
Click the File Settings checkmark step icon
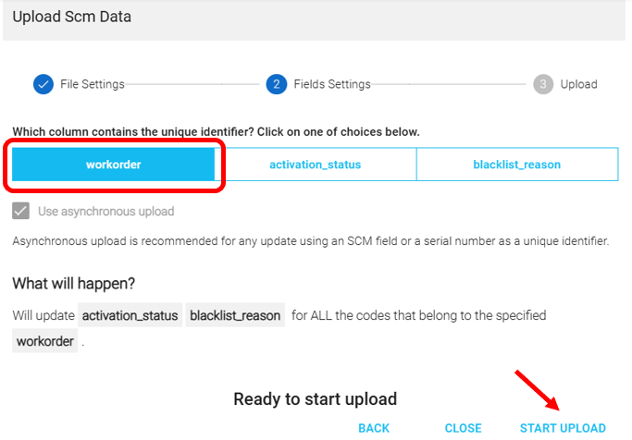(43, 84)
